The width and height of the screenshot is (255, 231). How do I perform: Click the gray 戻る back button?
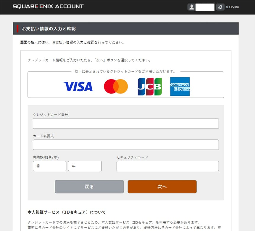[x=89, y=187]
